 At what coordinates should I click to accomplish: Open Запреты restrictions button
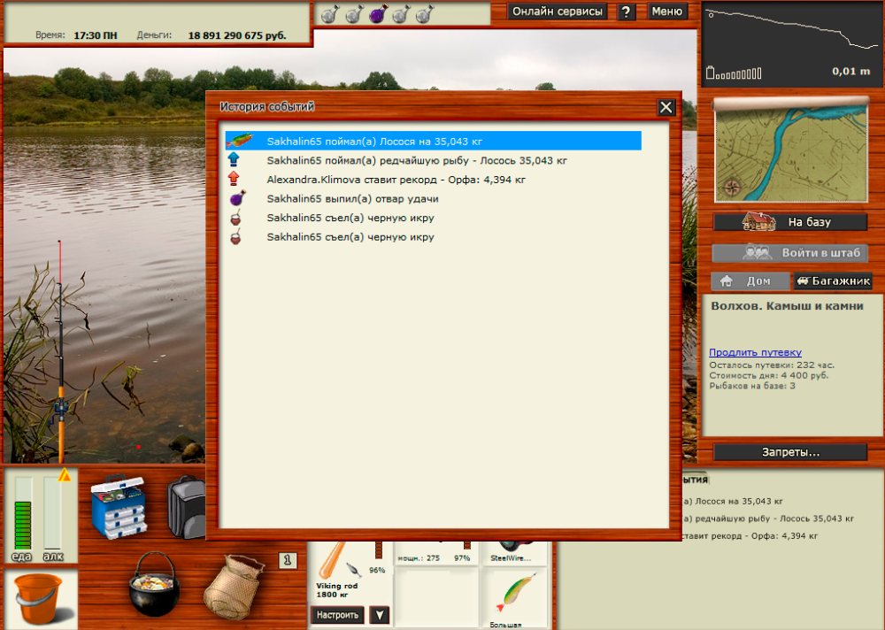[790, 452]
